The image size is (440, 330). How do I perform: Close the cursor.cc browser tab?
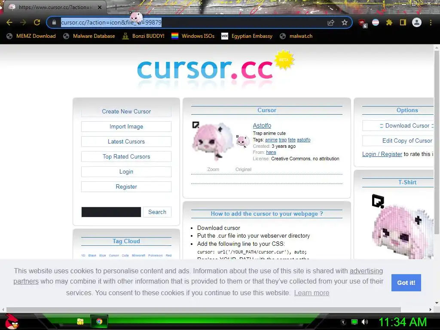100,7
